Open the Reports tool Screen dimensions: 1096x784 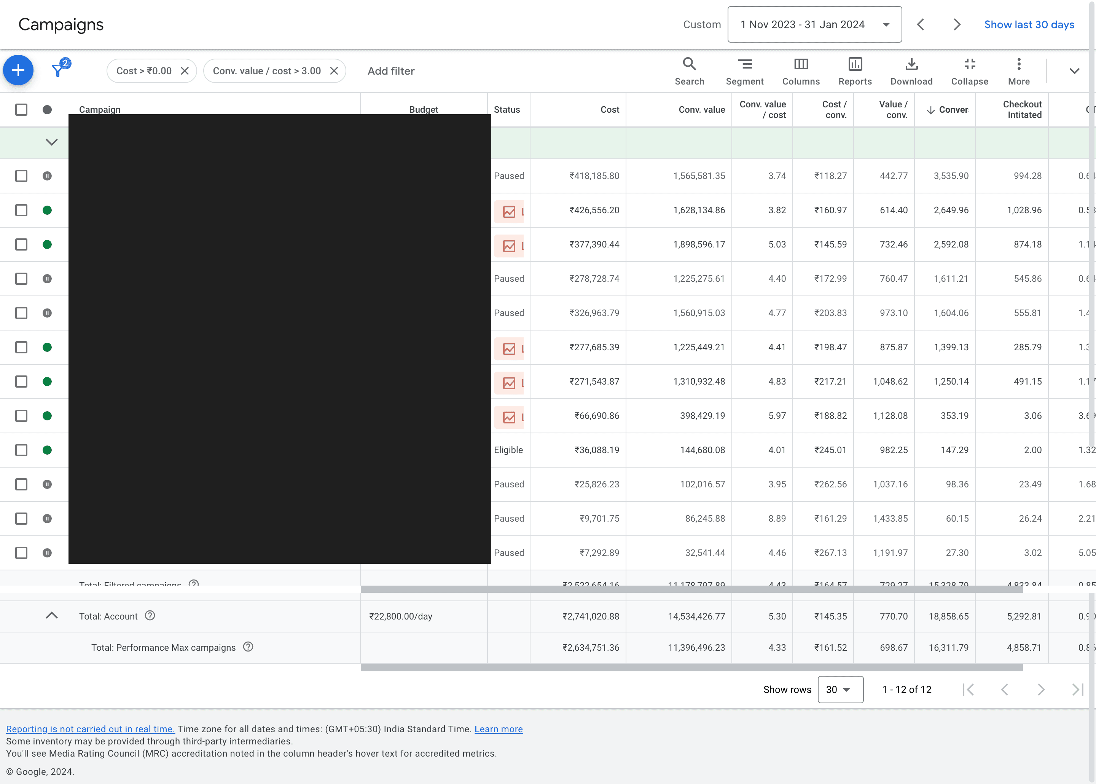[855, 71]
